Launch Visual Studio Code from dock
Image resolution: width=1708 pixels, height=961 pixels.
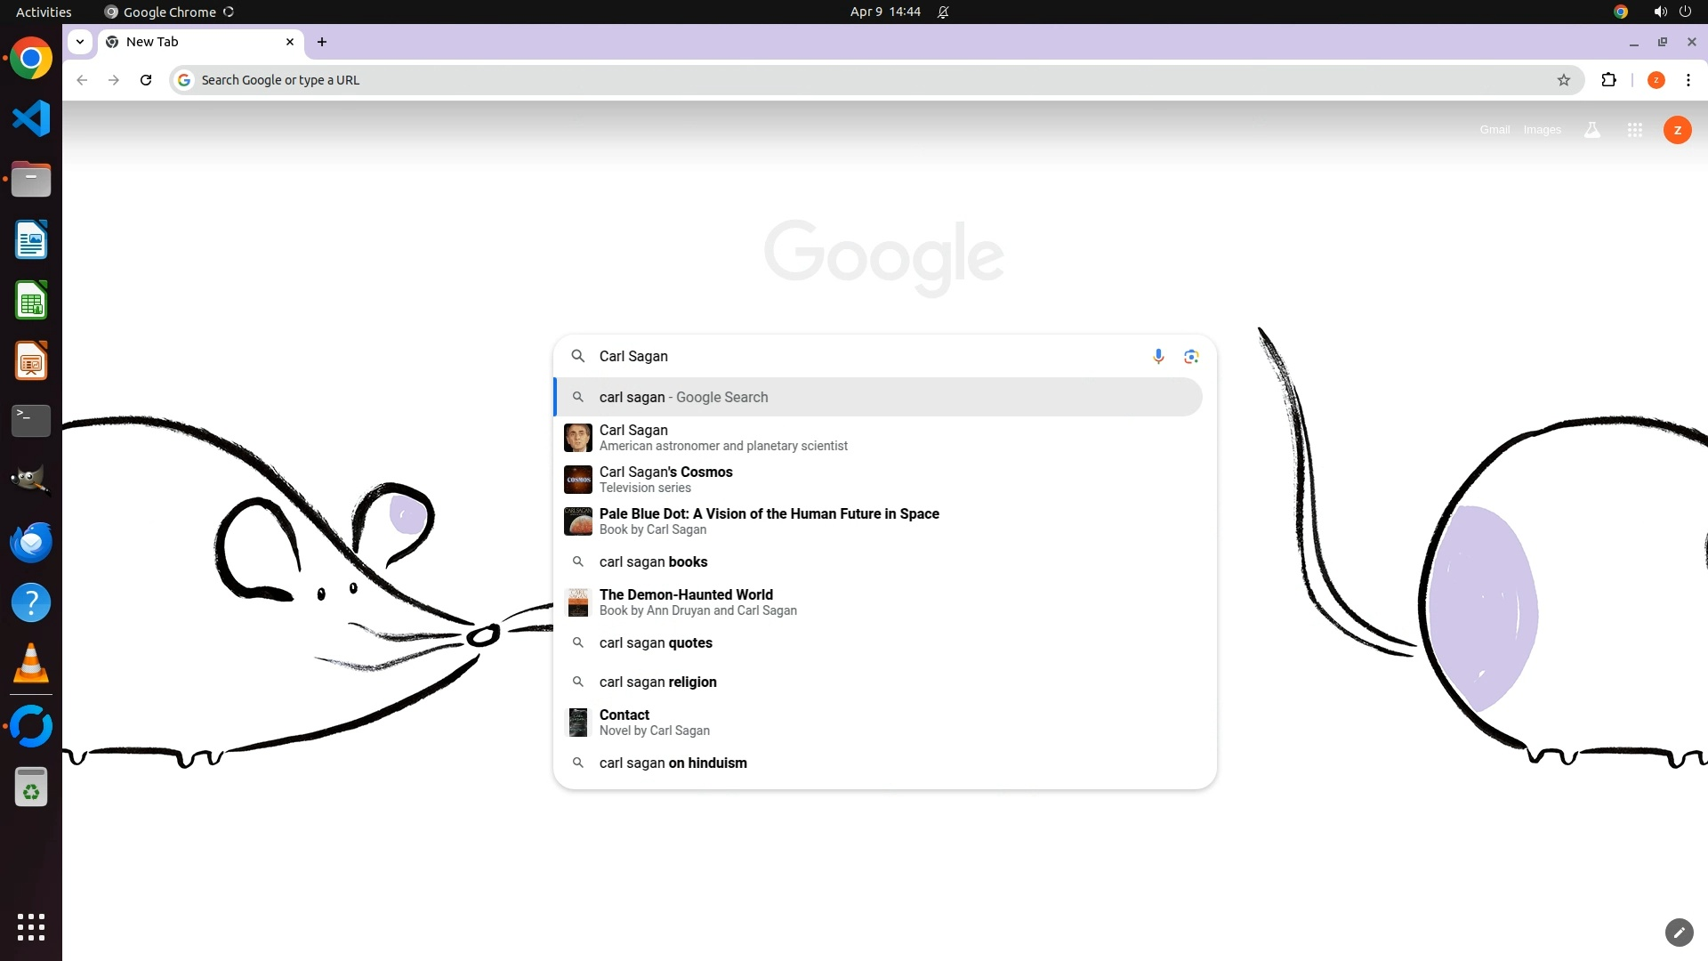[31, 118]
